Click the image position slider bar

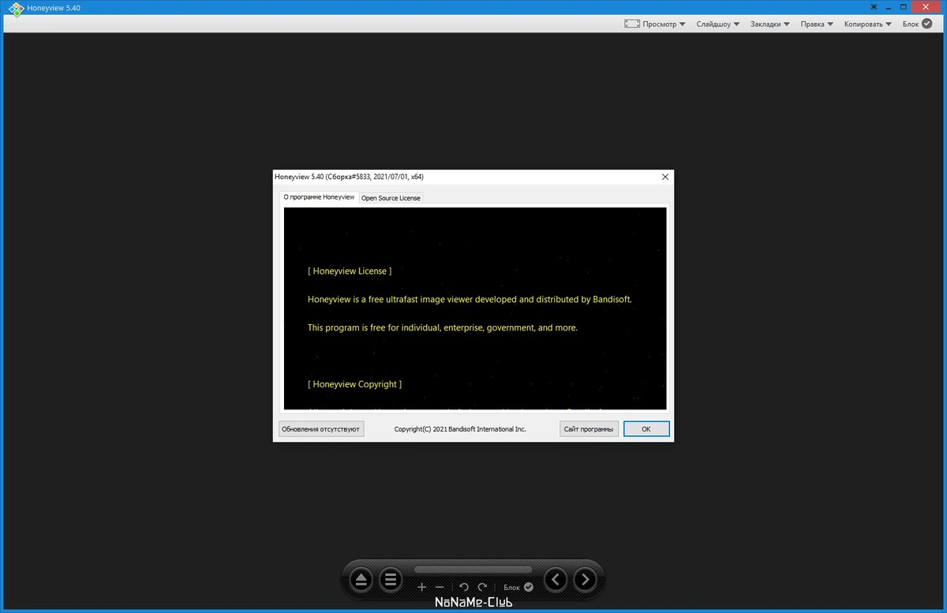(473, 569)
